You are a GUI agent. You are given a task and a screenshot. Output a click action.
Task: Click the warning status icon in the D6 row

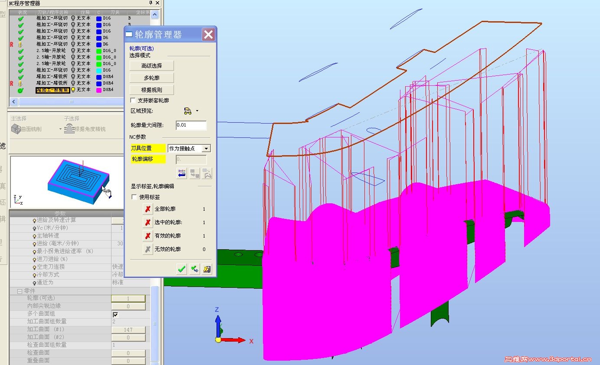[x=20, y=44]
